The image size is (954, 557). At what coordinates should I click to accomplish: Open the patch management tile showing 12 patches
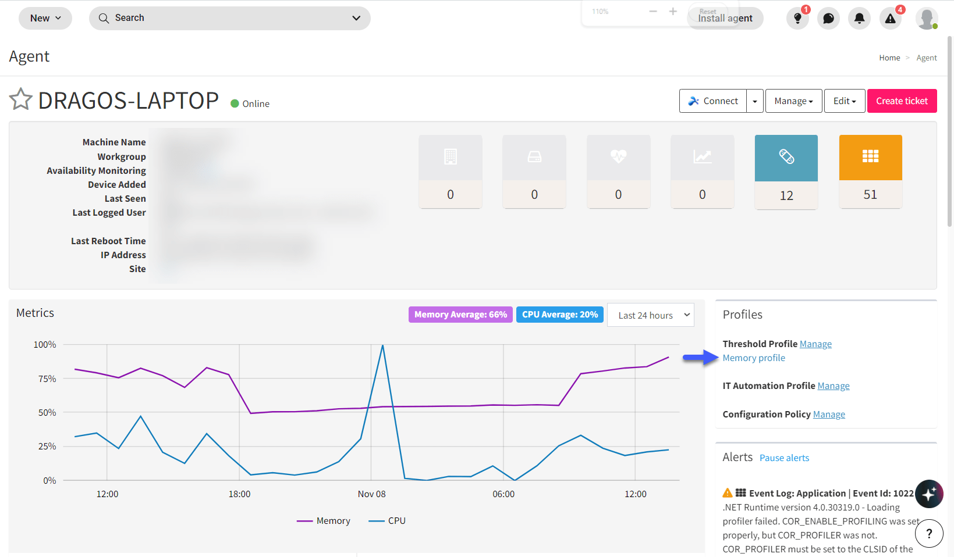click(786, 172)
